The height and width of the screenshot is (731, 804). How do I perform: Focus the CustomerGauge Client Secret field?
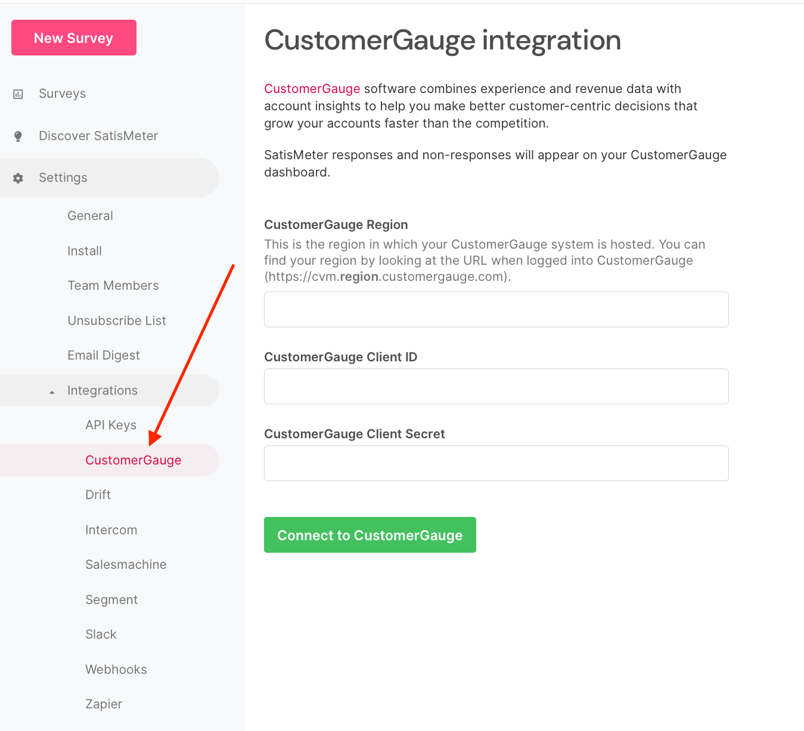(496, 463)
